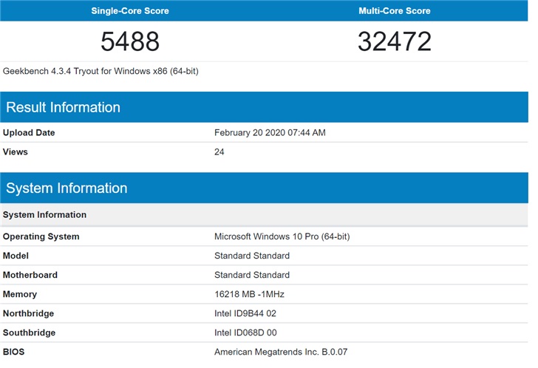Click the gray System Information sub-header row
The height and width of the screenshot is (368, 538).
pos(44,215)
